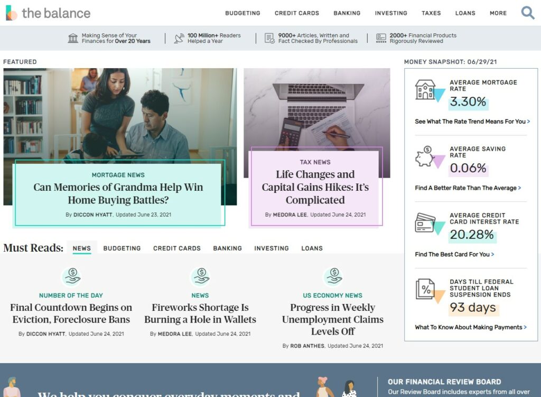Select the BANKING tab in Must Reads
Image resolution: width=541 pixels, height=397 pixels.
(227, 248)
